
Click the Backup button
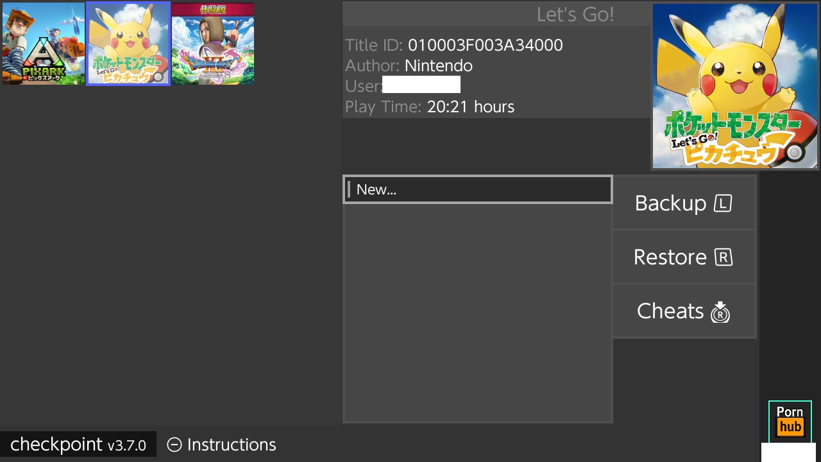[684, 203]
